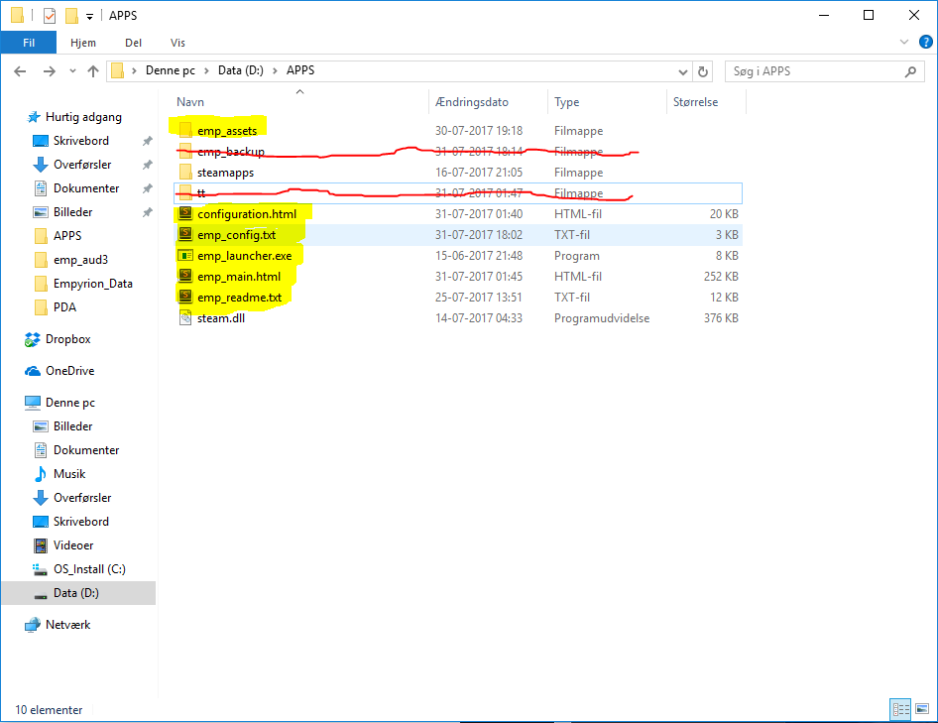Go back with the back arrow

tap(20, 71)
